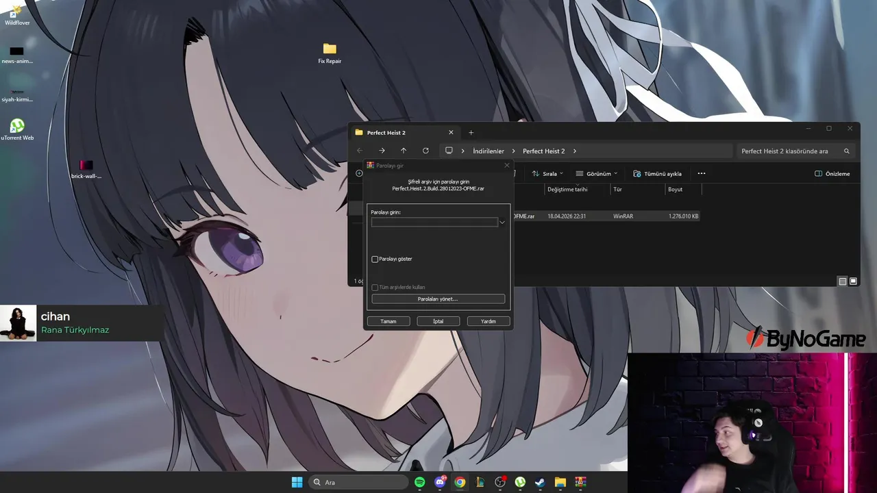Open uTorrent from the taskbar
This screenshot has height=493, width=877.
coord(520,482)
